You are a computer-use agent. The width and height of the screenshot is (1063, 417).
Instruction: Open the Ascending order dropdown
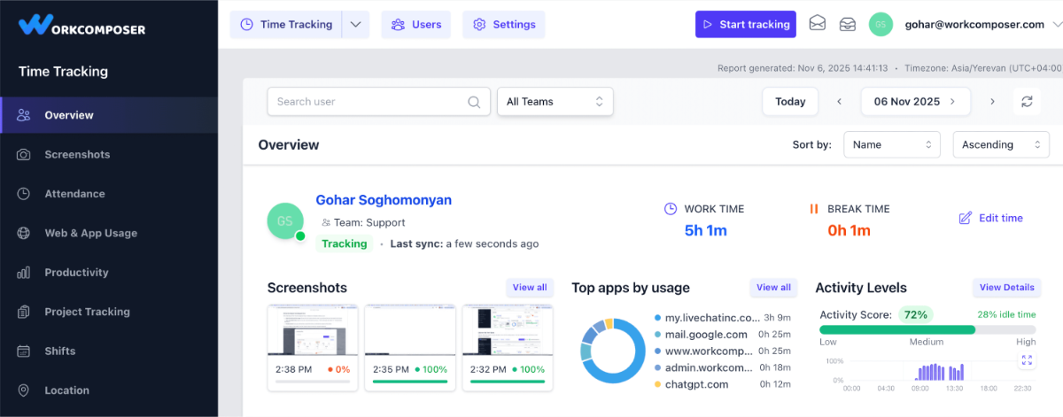click(x=1001, y=144)
